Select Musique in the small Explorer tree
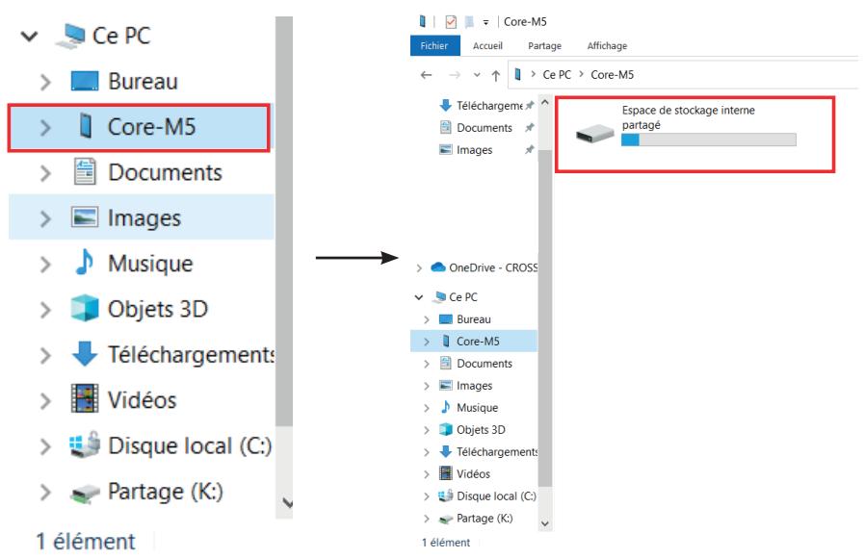Screen dimensions: 865x559 (x=477, y=407)
